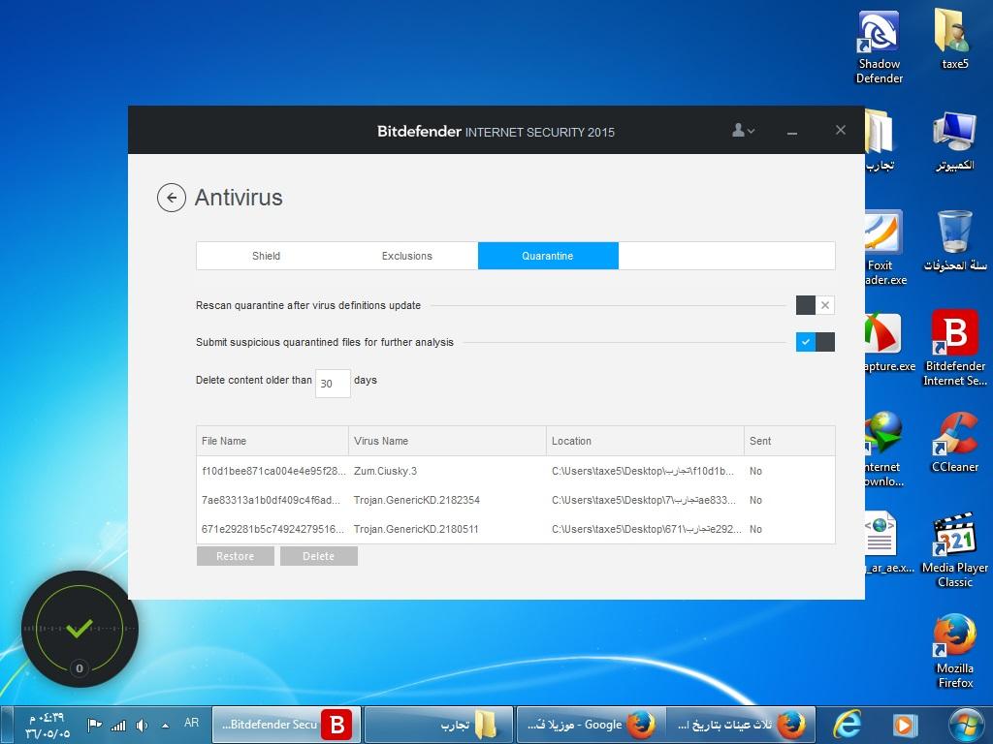The image size is (993, 744).
Task: Click the widget event counter showing 0
Action: (x=80, y=668)
